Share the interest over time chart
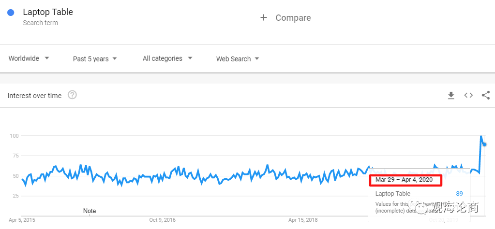 pos(486,95)
